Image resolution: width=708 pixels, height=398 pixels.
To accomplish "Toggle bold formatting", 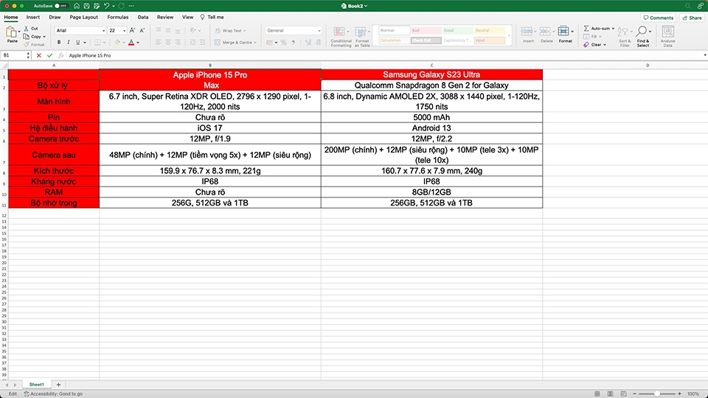I will (59, 43).
